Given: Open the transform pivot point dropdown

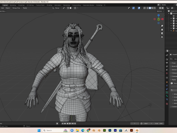Looking at the screenshot, I should pyautogui.click(x=64, y=8).
